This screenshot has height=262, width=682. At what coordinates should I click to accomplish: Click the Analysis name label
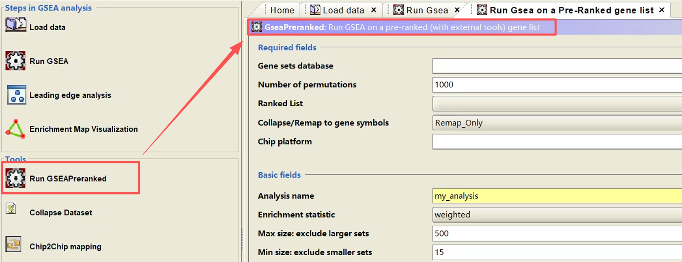pyautogui.click(x=286, y=196)
